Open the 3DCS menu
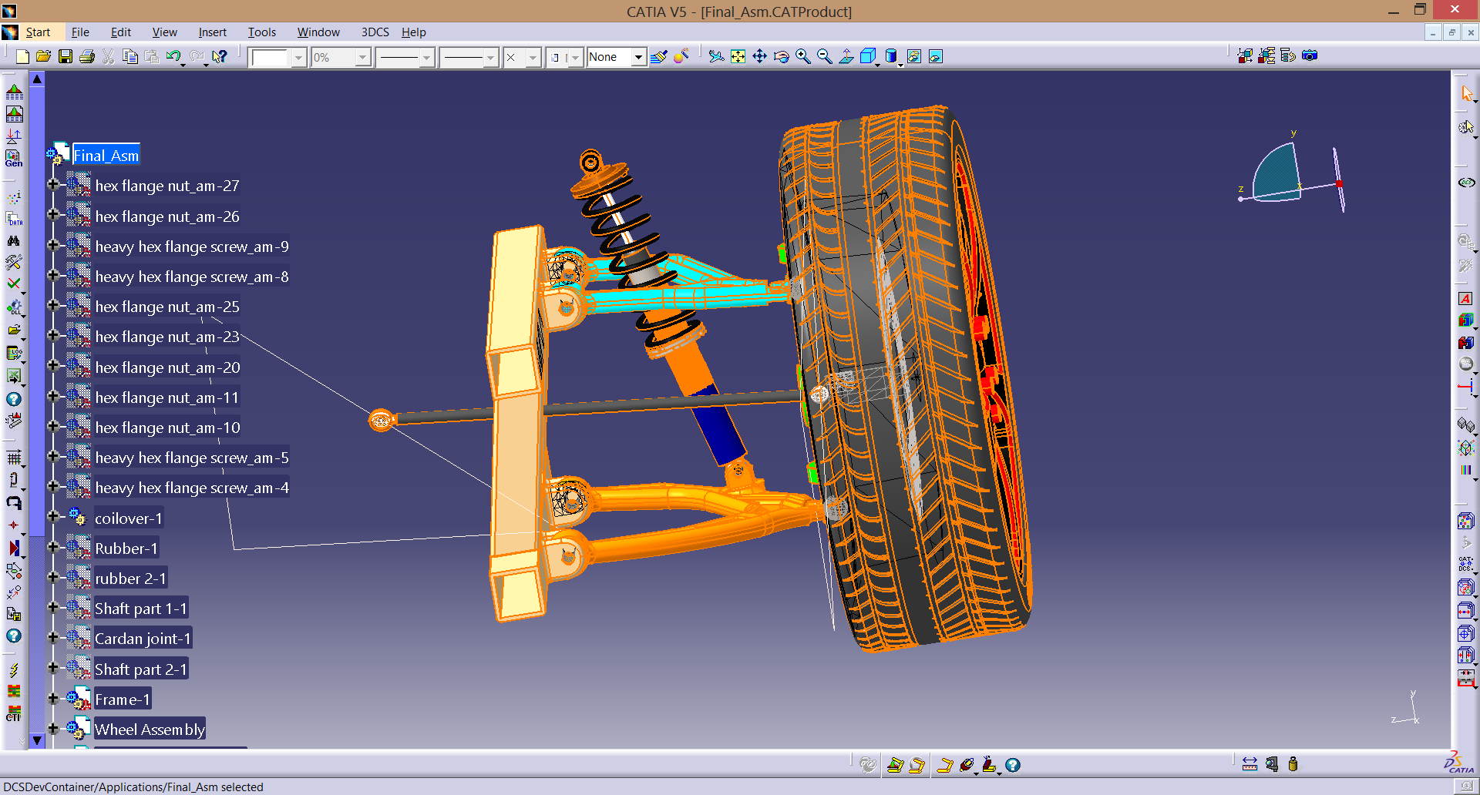This screenshot has width=1480, height=795. tap(375, 32)
